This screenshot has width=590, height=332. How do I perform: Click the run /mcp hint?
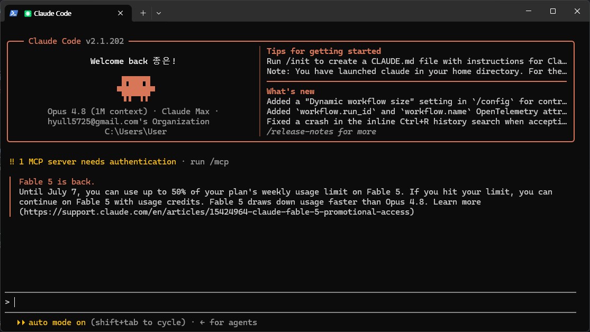210,162
